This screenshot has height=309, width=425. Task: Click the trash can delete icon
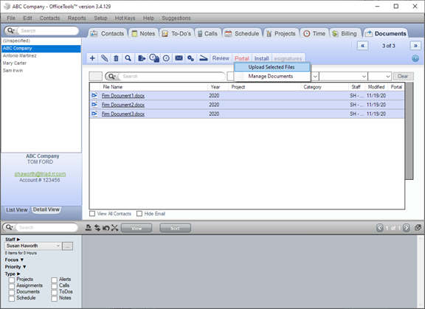(116, 58)
